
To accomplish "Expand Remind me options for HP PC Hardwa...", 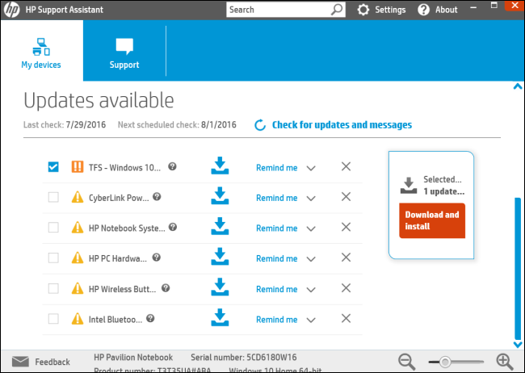I will 311,259.
